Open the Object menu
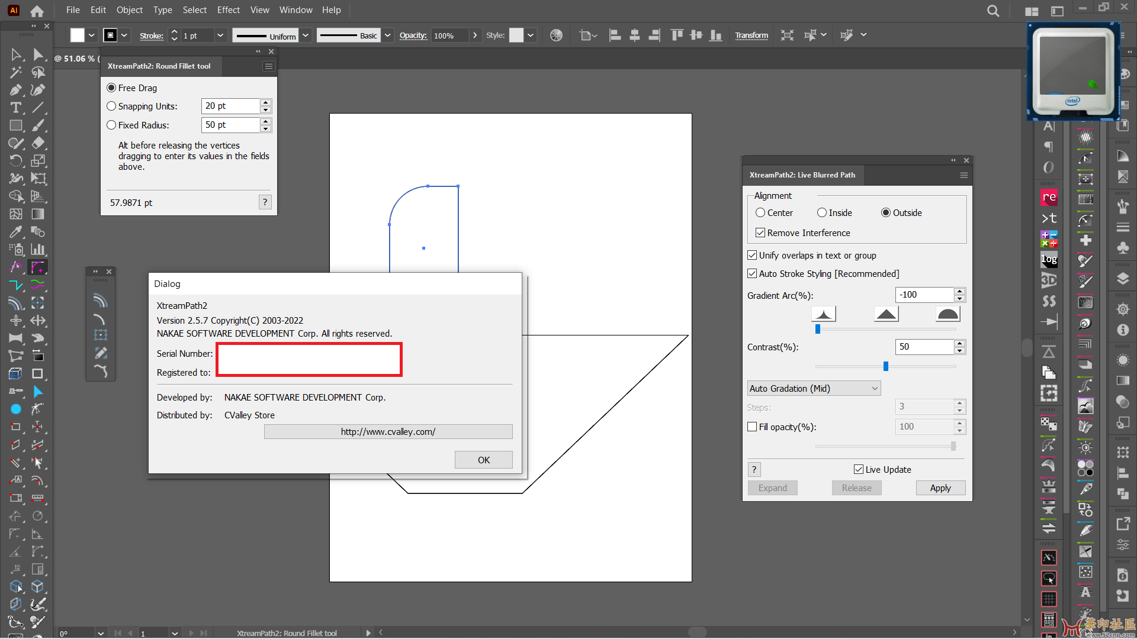Viewport: 1137px width, 639px height. [x=130, y=10]
